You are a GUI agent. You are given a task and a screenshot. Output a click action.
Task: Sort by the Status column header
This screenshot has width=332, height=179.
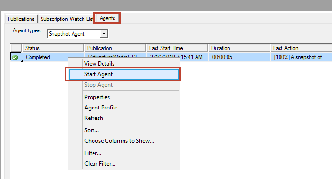[53, 48]
